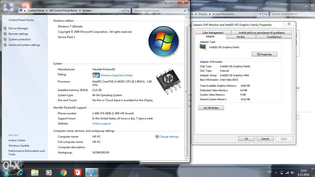315x177 pixels.
Task: Show hidden tray icons arrow
Action: coord(276,173)
